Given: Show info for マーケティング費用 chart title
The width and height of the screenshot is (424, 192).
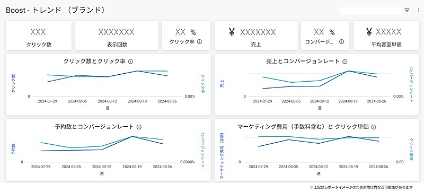Looking at the screenshot, I should pyautogui.click(x=374, y=127).
